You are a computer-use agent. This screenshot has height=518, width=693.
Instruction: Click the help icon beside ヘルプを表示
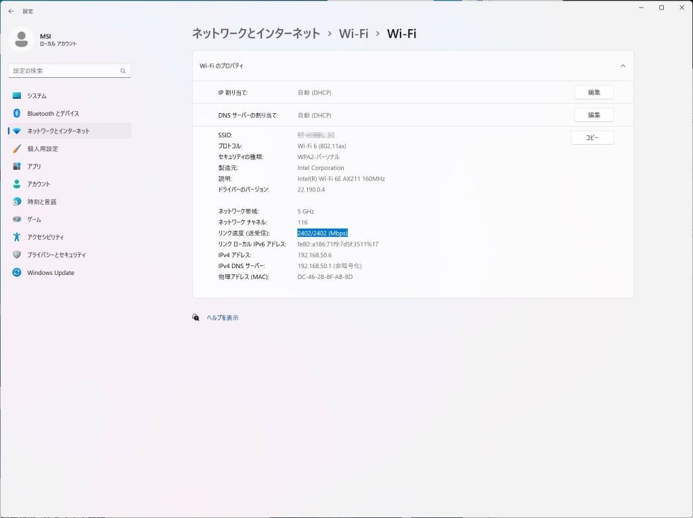[x=196, y=318]
